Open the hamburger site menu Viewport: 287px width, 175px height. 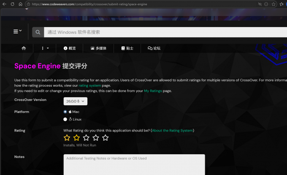pos(18,32)
